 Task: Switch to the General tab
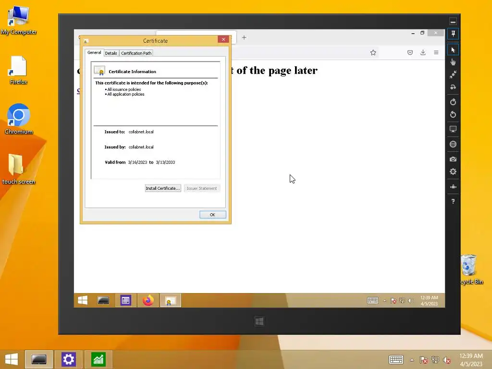94,53
